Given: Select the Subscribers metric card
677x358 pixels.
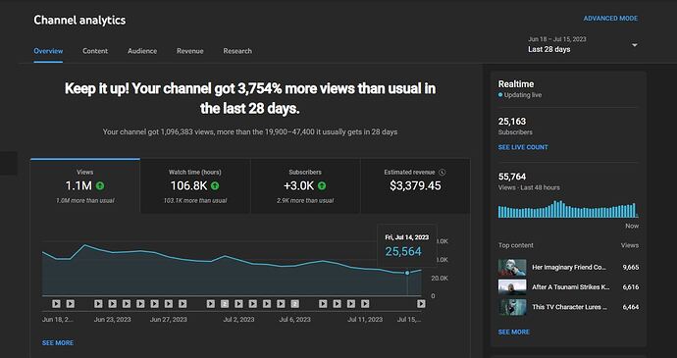Looking at the screenshot, I should click(305, 186).
